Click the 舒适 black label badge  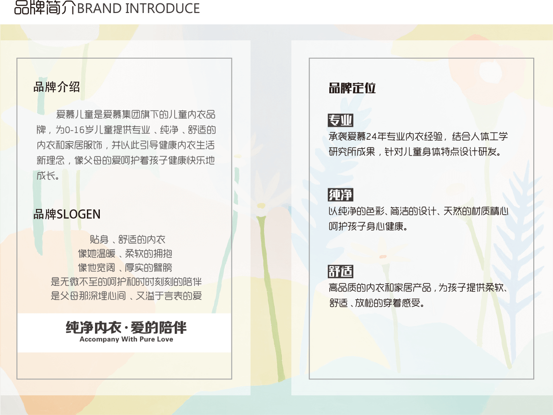pos(340,271)
